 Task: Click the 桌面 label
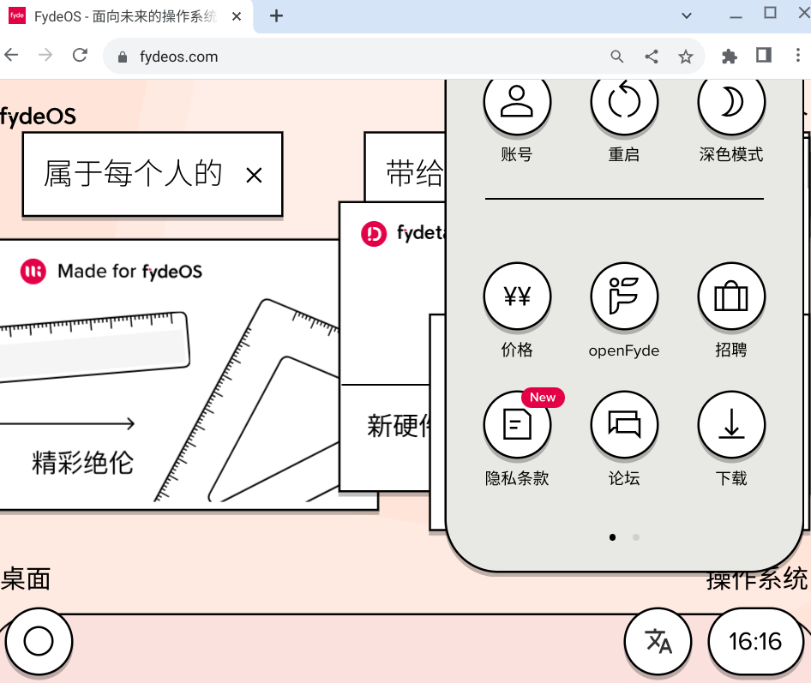[26, 578]
